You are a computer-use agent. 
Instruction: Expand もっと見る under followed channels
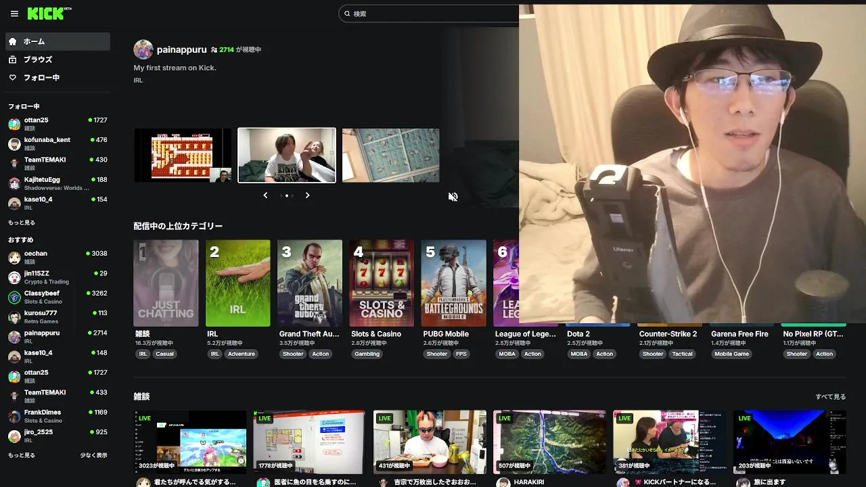22,223
